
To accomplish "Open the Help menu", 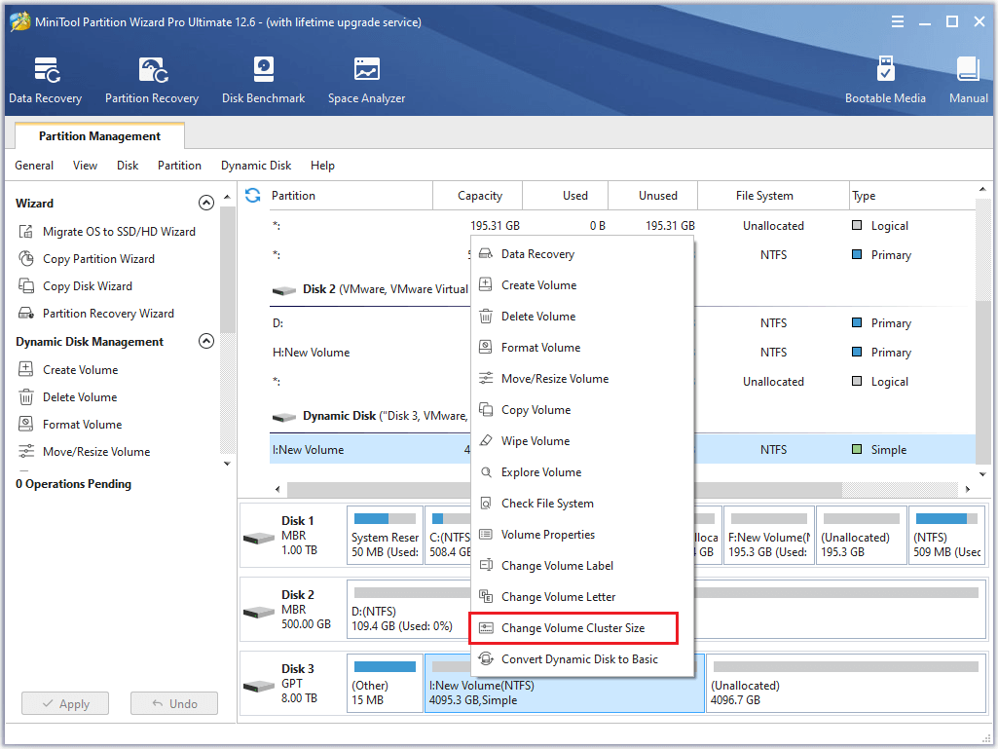I will pos(322,166).
